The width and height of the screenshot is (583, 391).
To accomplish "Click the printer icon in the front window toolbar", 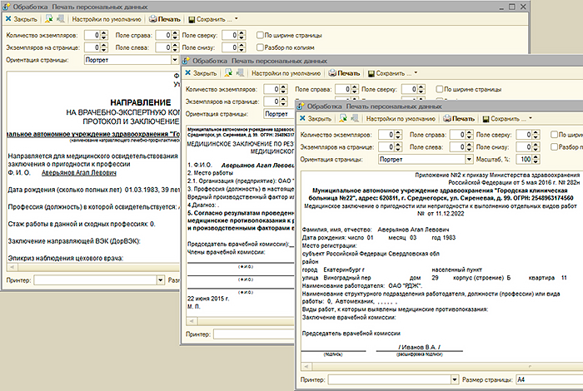I will click(x=446, y=119).
